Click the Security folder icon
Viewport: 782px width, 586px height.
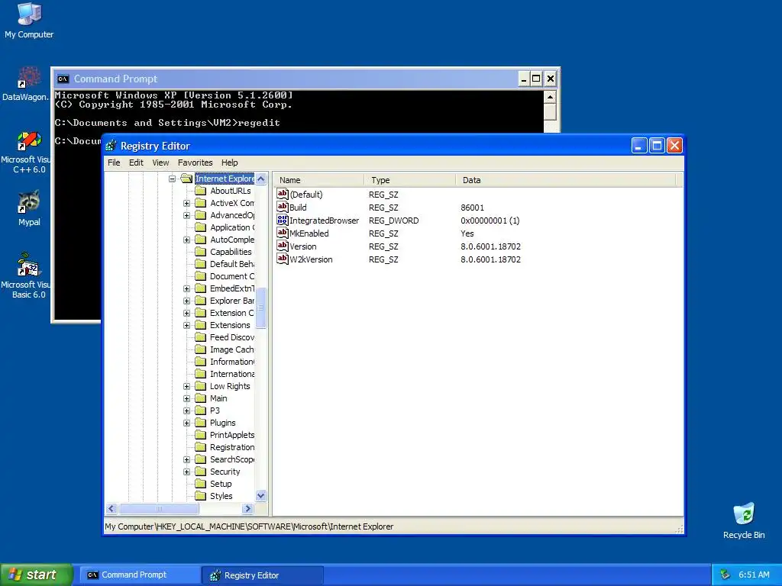pyautogui.click(x=201, y=472)
